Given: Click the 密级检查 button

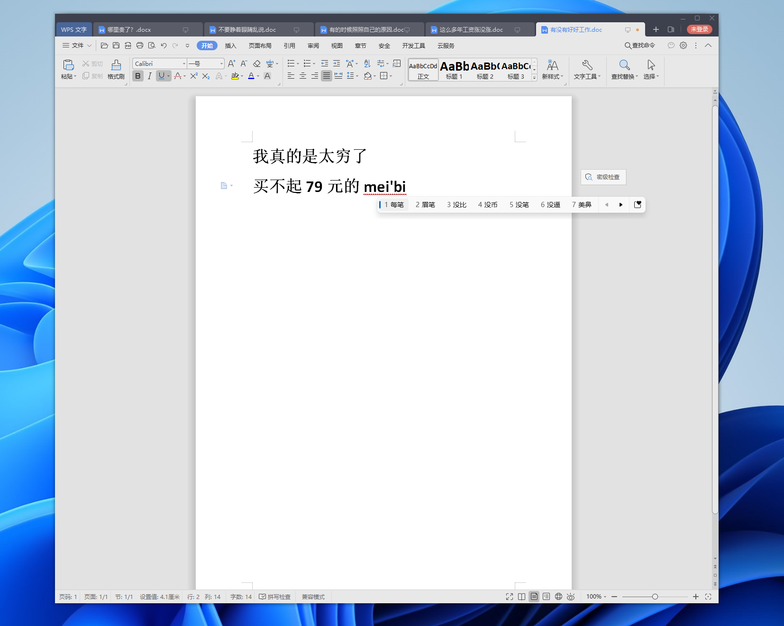Looking at the screenshot, I should [x=603, y=177].
